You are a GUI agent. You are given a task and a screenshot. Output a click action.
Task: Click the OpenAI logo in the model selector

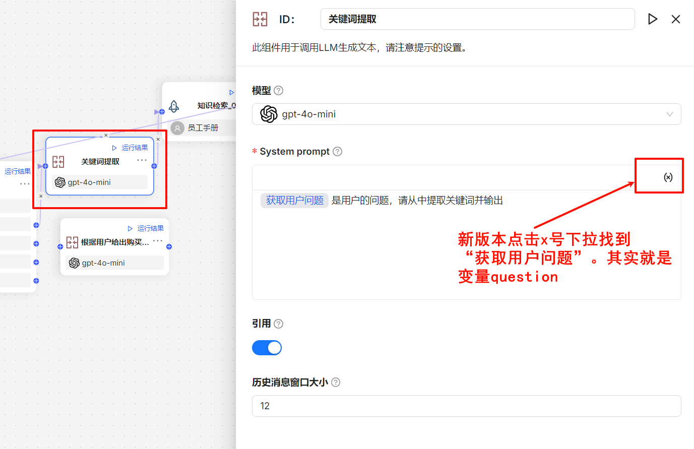(269, 114)
